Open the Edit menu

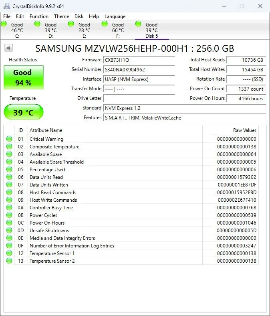(20, 16)
